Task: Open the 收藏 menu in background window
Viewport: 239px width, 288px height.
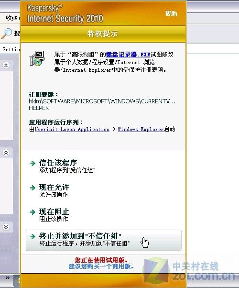Action: click(x=12, y=18)
